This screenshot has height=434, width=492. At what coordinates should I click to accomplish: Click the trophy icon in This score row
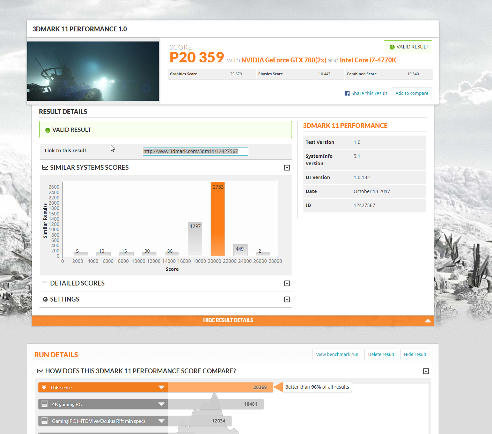pos(44,387)
